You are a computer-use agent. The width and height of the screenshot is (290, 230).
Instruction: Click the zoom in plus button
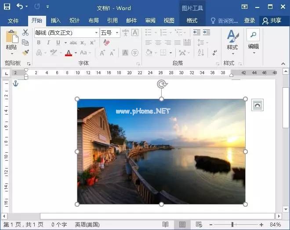pyautogui.click(x=261, y=224)
